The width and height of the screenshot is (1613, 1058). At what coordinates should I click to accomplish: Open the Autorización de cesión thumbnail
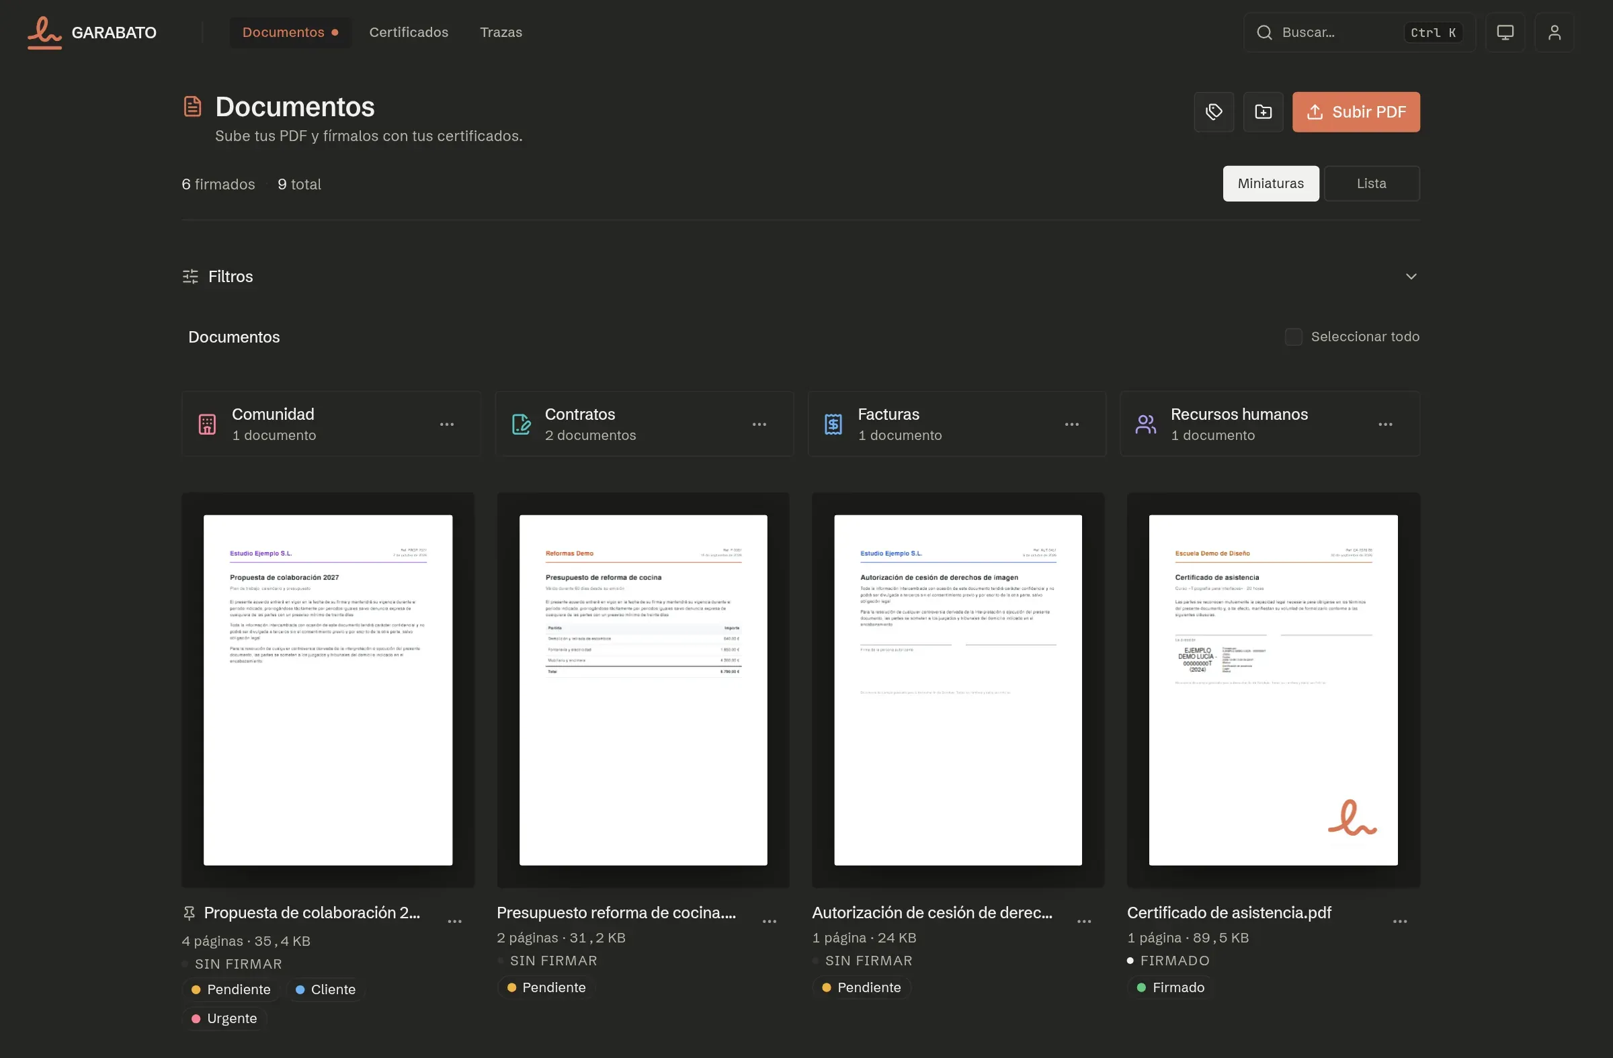(x=958, y=690)
